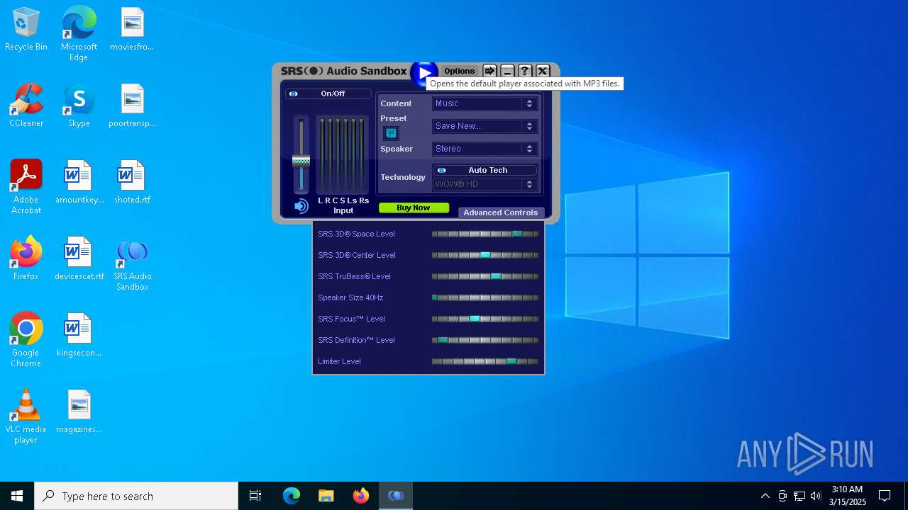Select the moviesfro... image file on desktop
Image resolution: width=908 pixels, height=510 pixels.
point(132,30)
